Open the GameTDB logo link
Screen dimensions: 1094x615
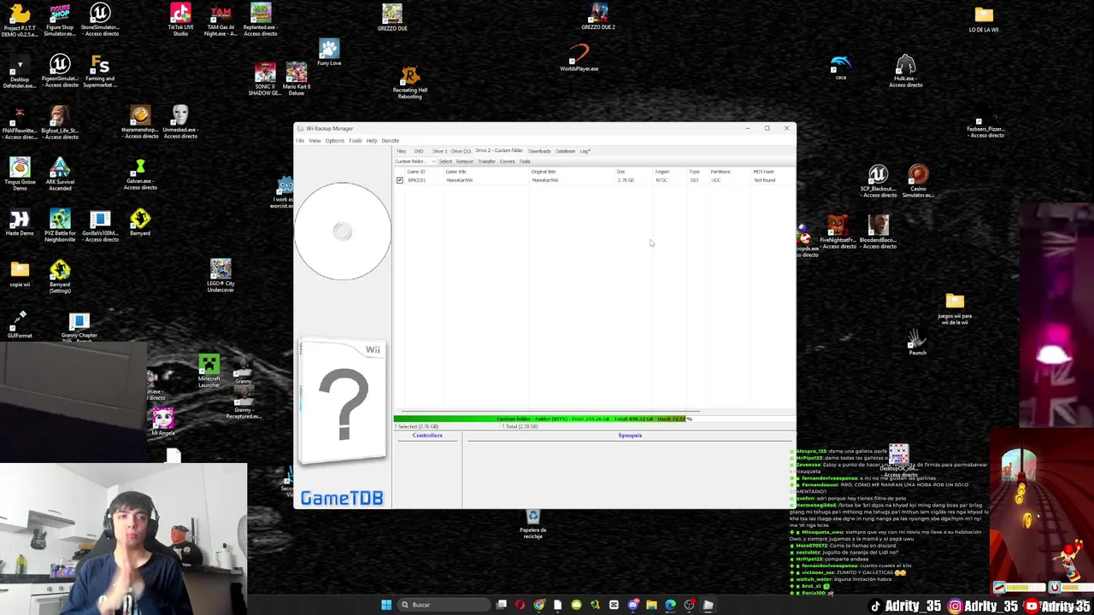(x=342, y=498)
